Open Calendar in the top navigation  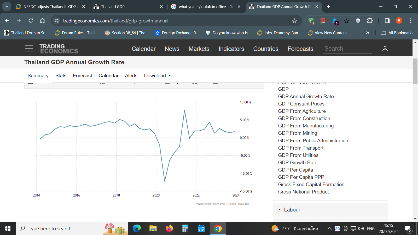coord(143,49)
